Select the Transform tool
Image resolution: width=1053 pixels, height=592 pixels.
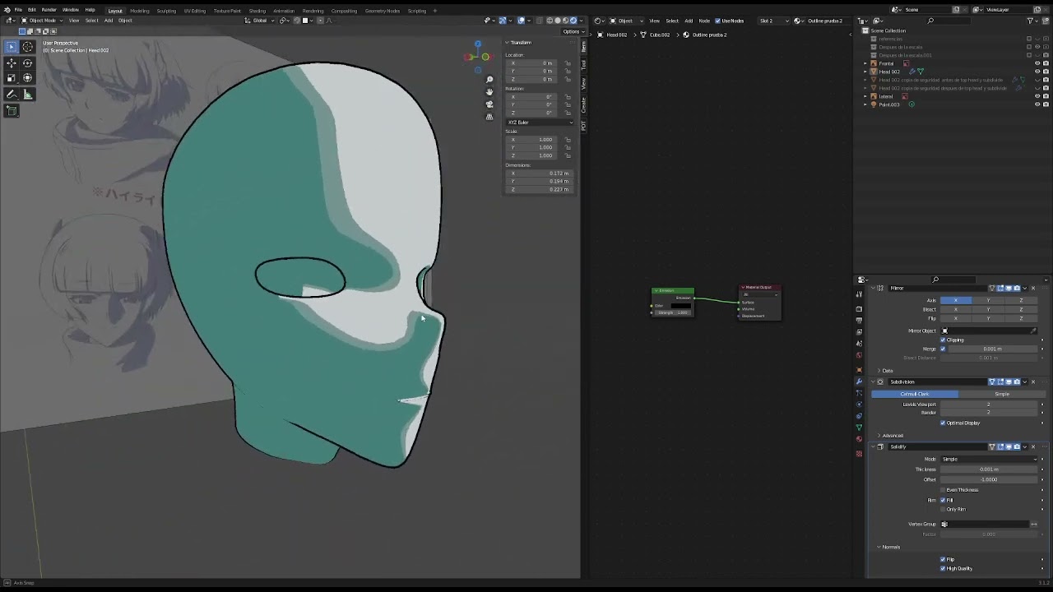pyautogui.click(x=27, y=78)
